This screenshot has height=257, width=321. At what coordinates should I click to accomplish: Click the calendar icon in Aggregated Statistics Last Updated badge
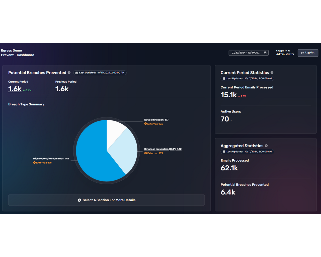(x=224, y=152)
